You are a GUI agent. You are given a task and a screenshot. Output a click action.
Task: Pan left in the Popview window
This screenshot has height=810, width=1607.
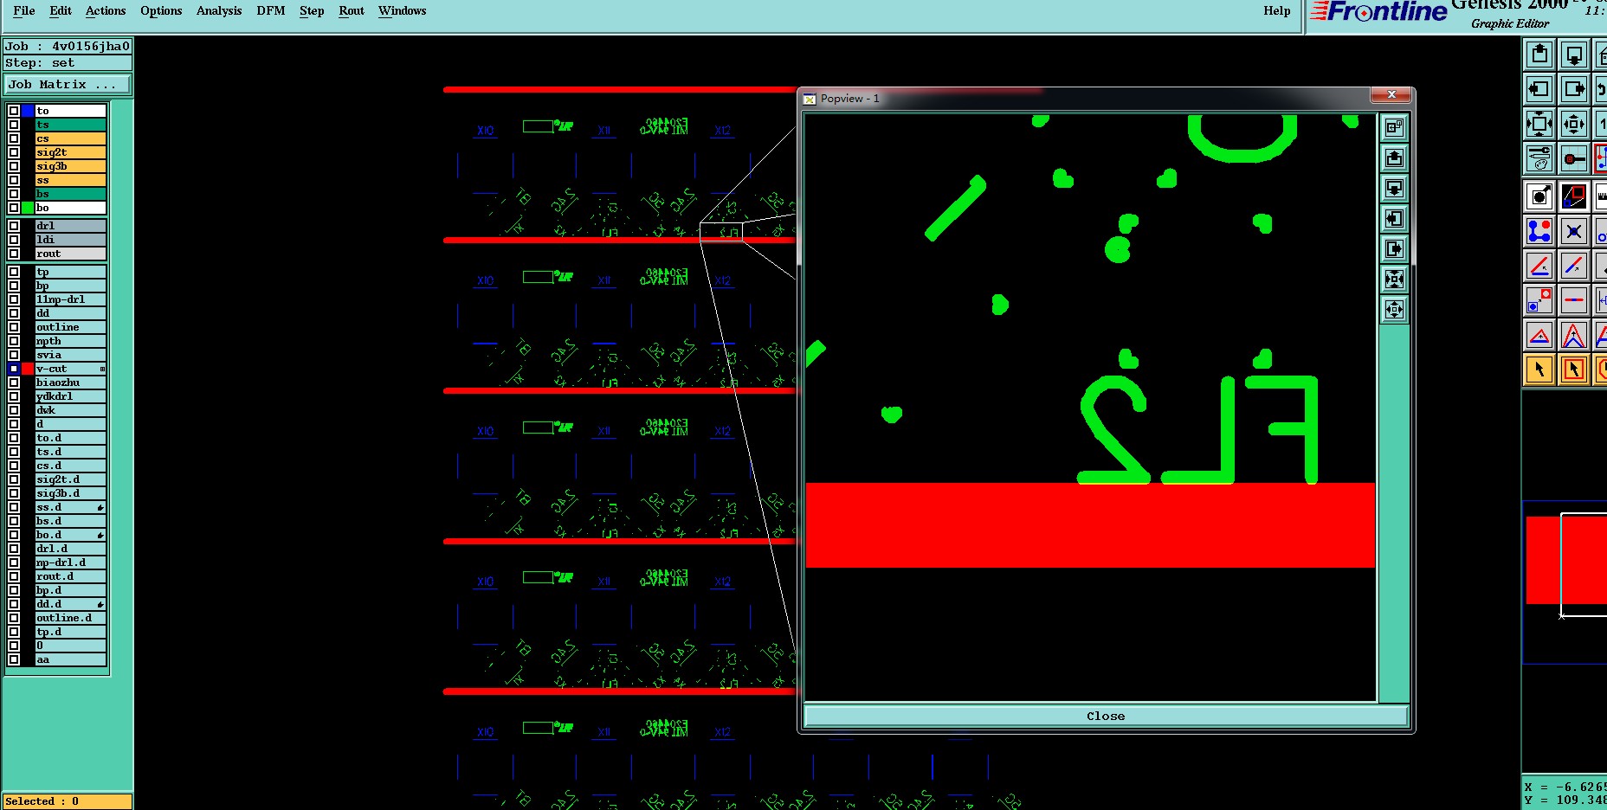(1394, 219)
